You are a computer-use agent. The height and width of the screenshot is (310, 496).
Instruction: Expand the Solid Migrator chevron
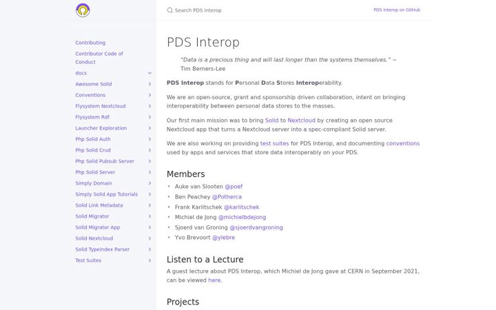point(149,216)
